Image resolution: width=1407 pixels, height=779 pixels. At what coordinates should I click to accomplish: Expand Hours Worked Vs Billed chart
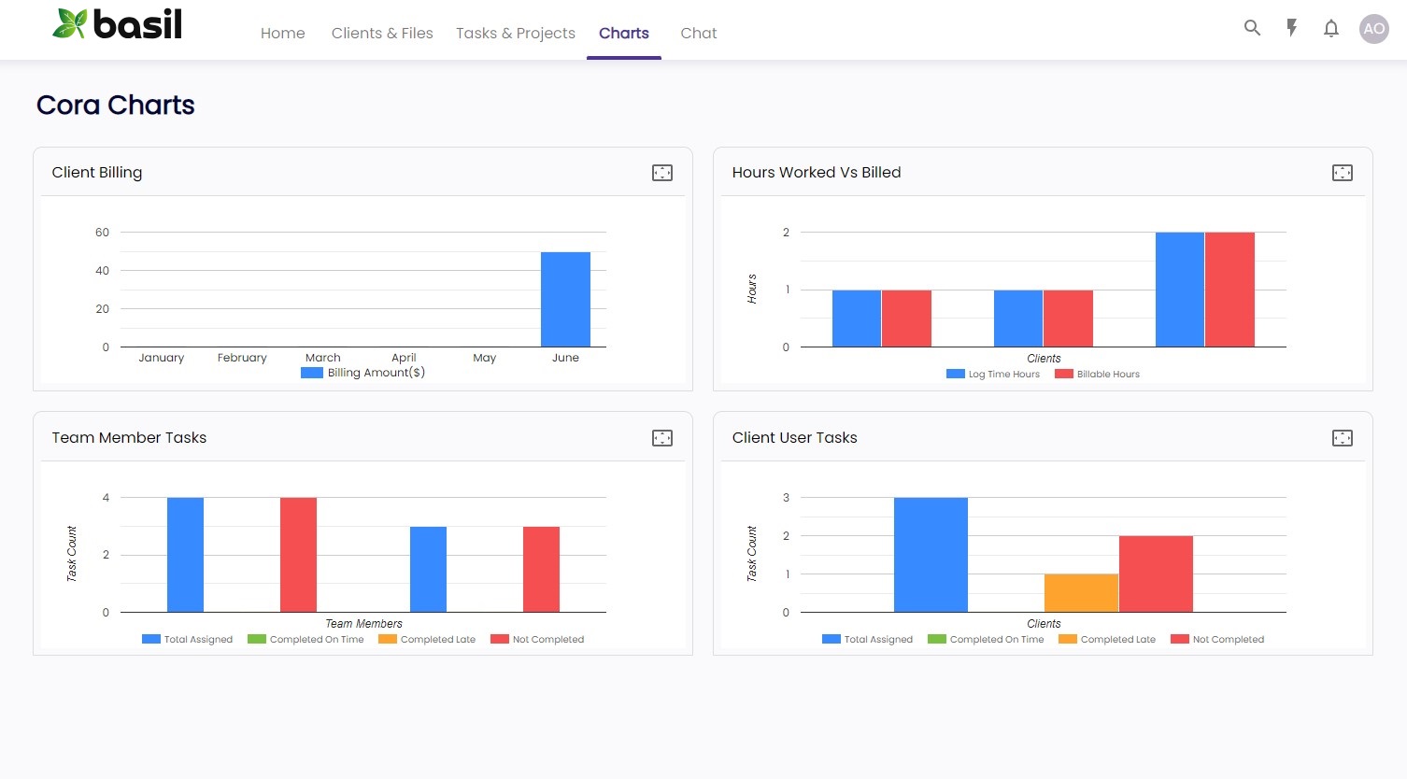(x=1343, y=173)
